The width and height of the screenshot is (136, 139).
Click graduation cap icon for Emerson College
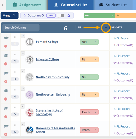click(6, 56)
